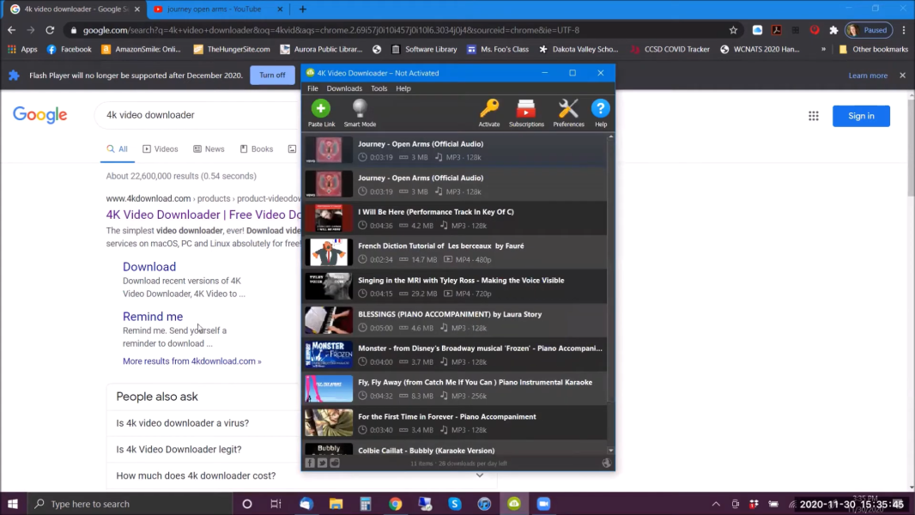This screenshot has height=515, width=915.
Task: Show hidden system tray icons
Action: click(x=716, y=504)
